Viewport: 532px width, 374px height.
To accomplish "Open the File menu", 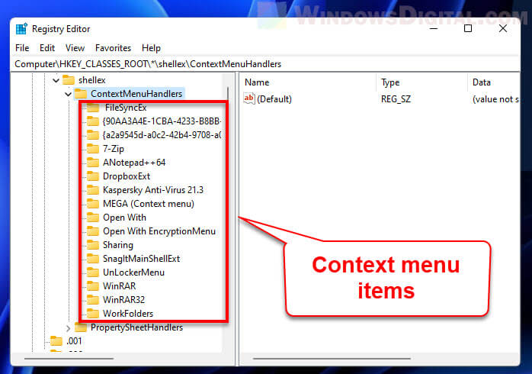I will (x=22, y=48).
